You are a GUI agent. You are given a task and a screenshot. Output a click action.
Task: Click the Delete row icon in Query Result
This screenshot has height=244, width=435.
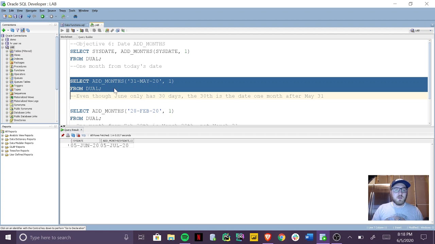(x=78, y=135)
